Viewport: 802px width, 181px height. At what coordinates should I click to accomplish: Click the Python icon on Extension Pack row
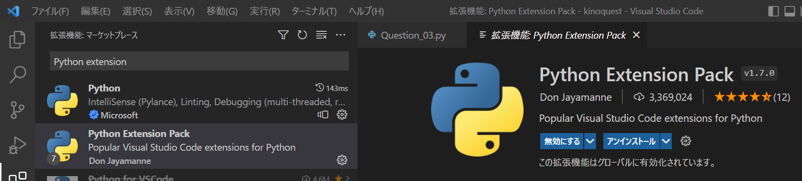(63, 146)
